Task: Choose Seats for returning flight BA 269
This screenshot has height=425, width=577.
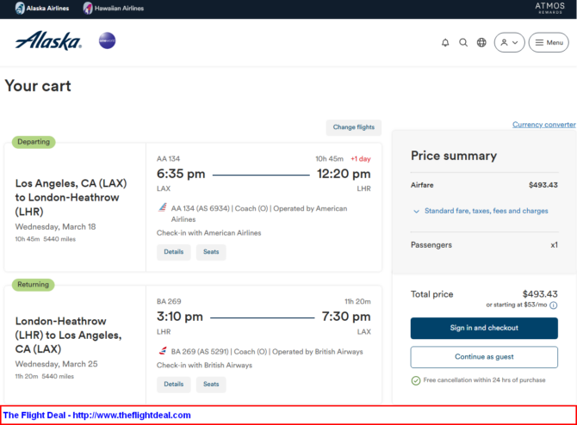Action: 211,385
